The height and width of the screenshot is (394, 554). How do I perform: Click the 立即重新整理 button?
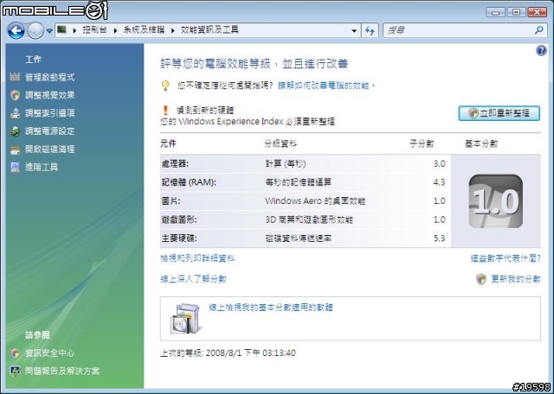tap(499, 113)
